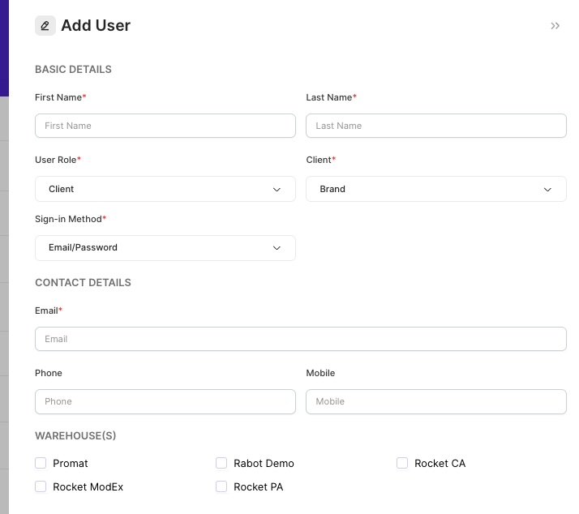
Task: Collapse the panel with the double-chevron icon
Action: 555,26
